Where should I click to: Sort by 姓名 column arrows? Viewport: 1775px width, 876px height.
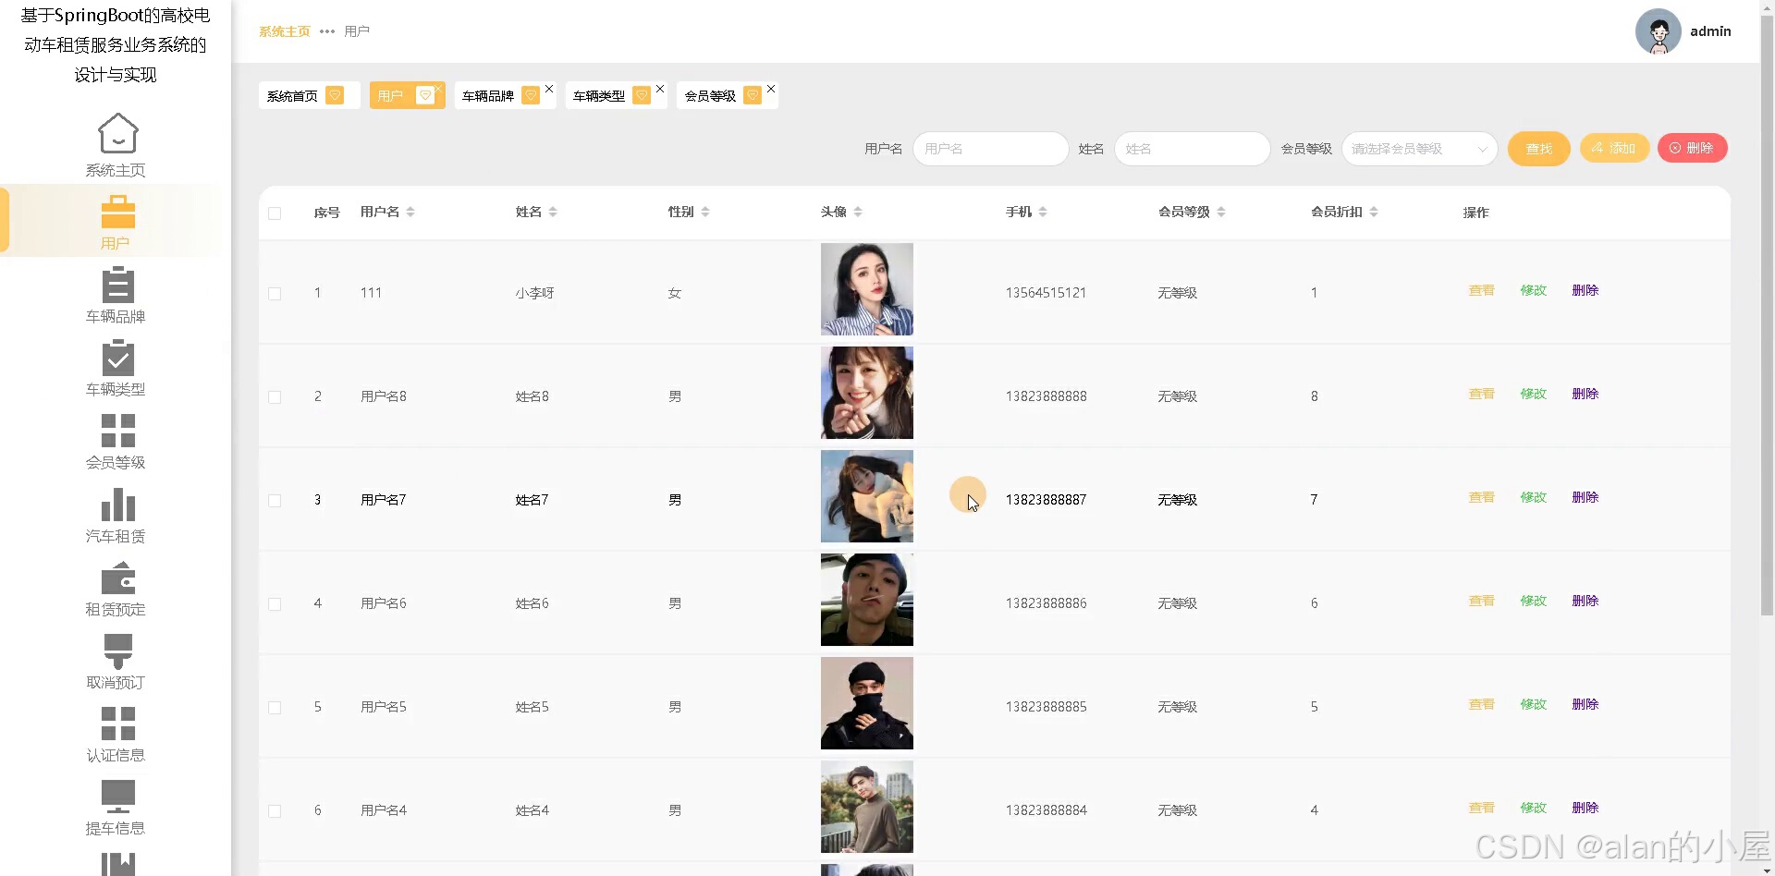(553, 212)
